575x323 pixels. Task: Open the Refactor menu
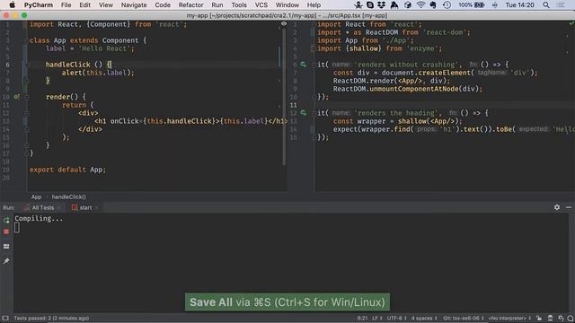click(x=190, y=5)
